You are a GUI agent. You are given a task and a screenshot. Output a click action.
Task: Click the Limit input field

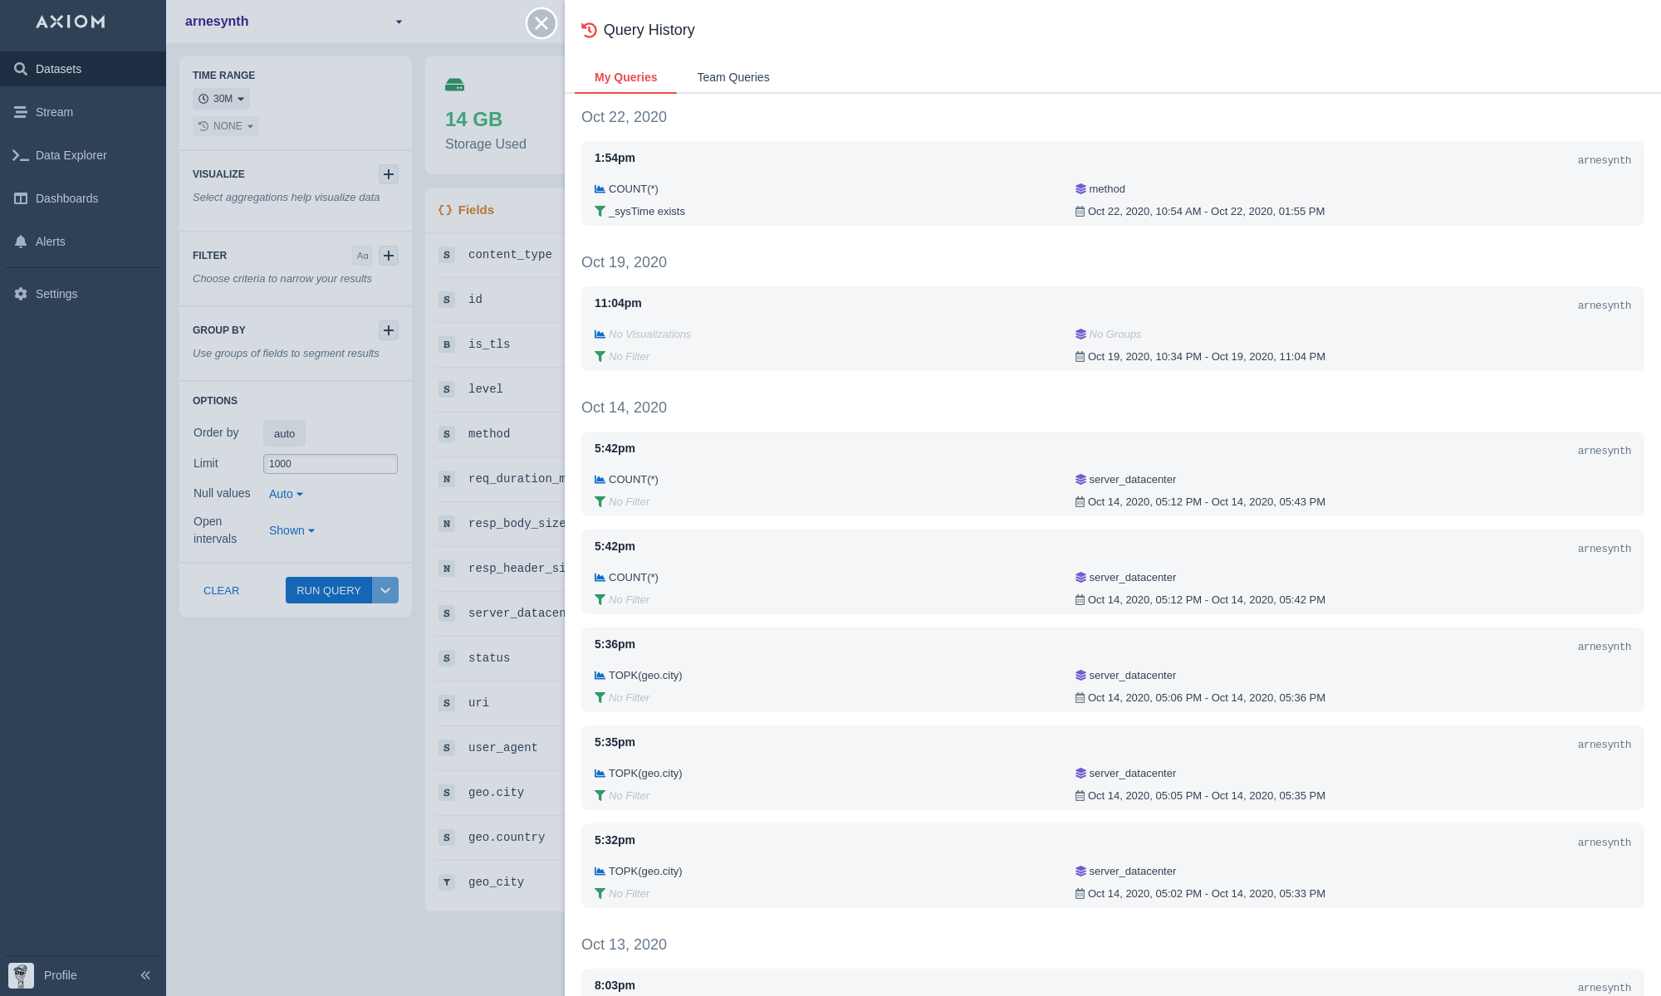pyautogui.click(x=330, y=464)
